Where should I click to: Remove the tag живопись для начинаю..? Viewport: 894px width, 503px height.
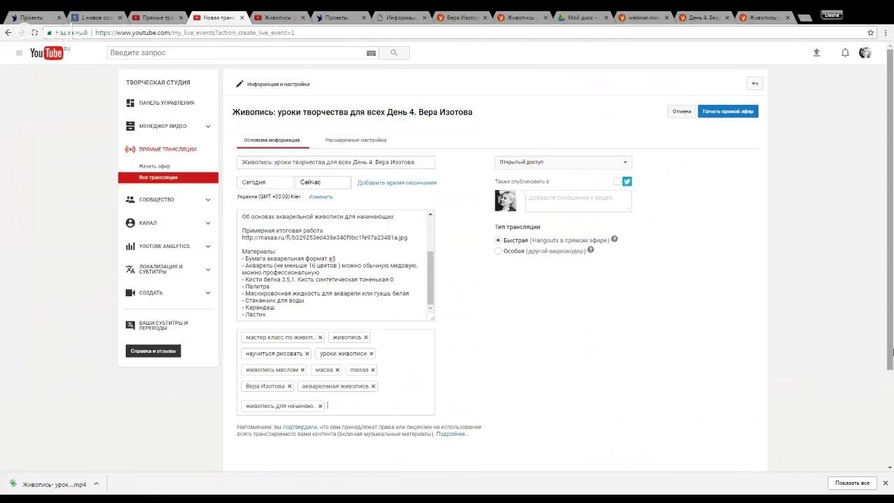coord(320,406)
